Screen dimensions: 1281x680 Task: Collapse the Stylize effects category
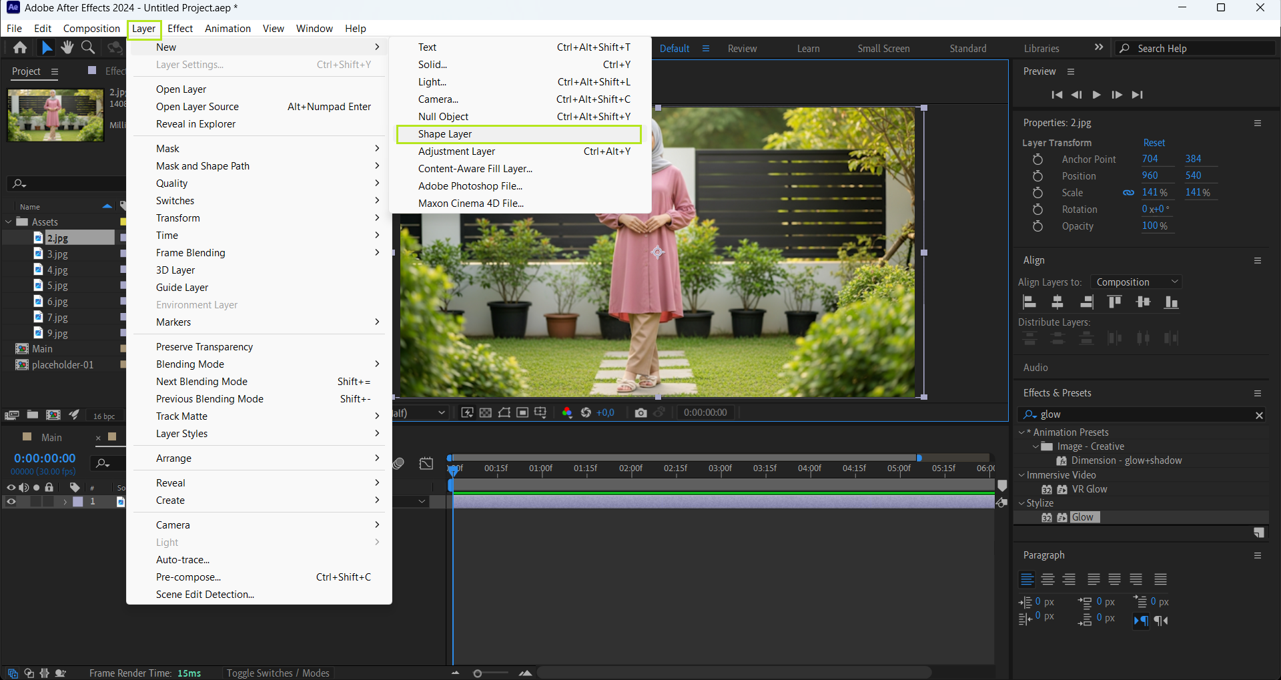1021,503
